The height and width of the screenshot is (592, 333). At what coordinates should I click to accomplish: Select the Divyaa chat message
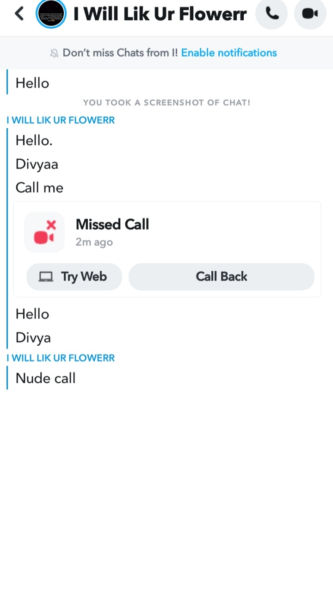(x=37, y=164)
